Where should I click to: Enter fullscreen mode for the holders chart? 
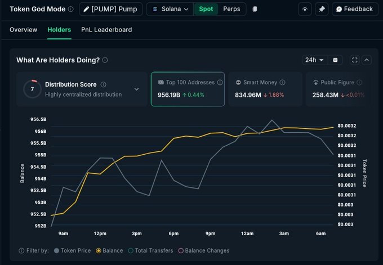tap(354, 60)
